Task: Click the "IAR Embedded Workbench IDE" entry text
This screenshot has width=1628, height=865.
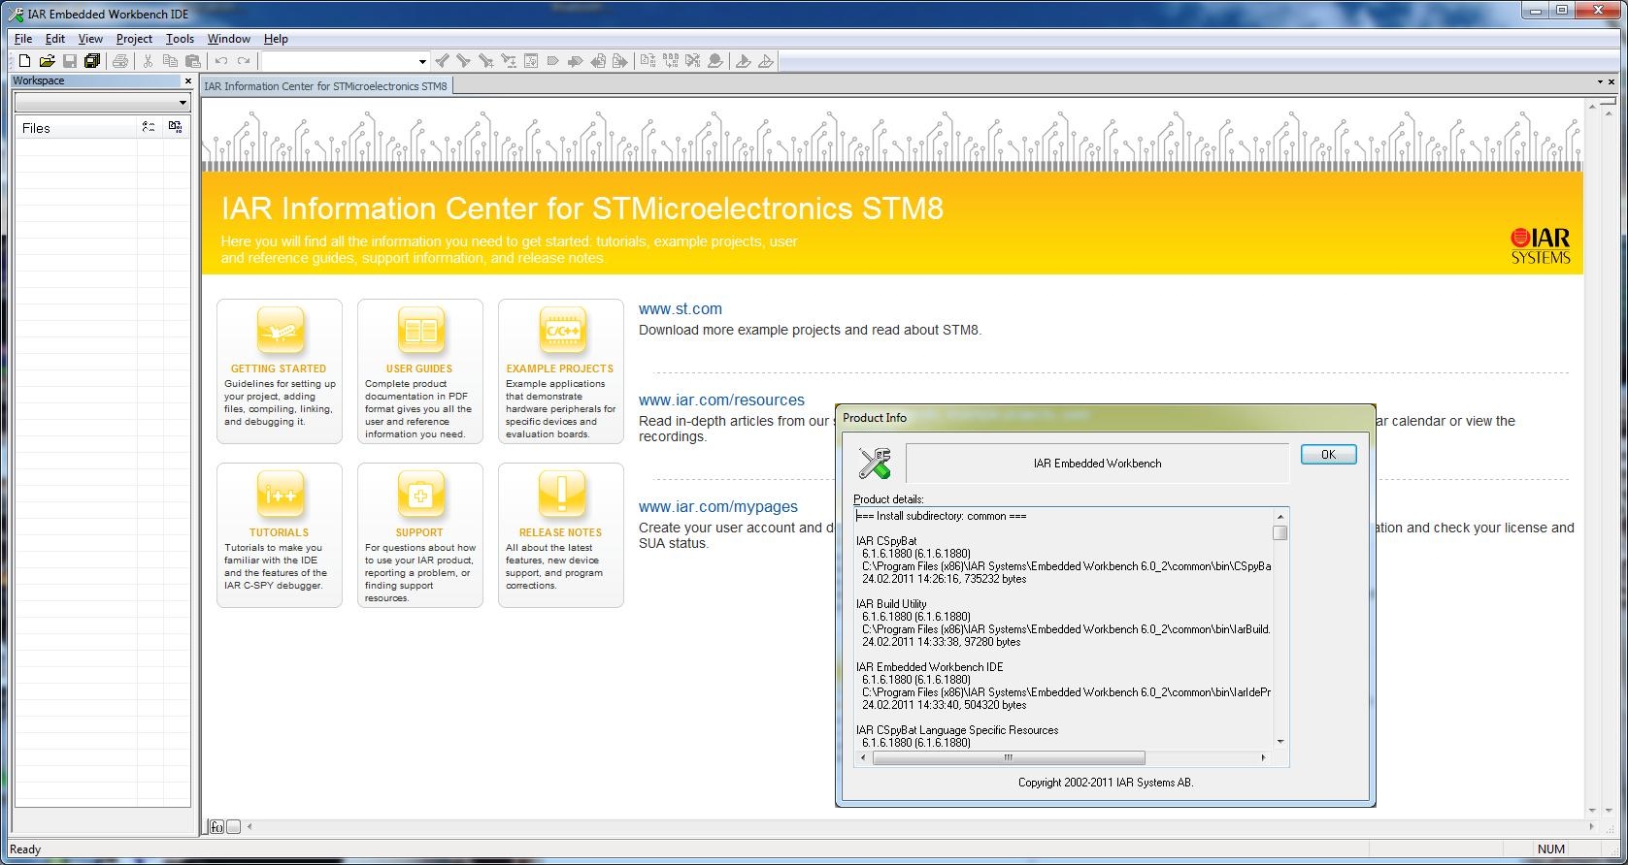Action: click(x=930, y=667)
